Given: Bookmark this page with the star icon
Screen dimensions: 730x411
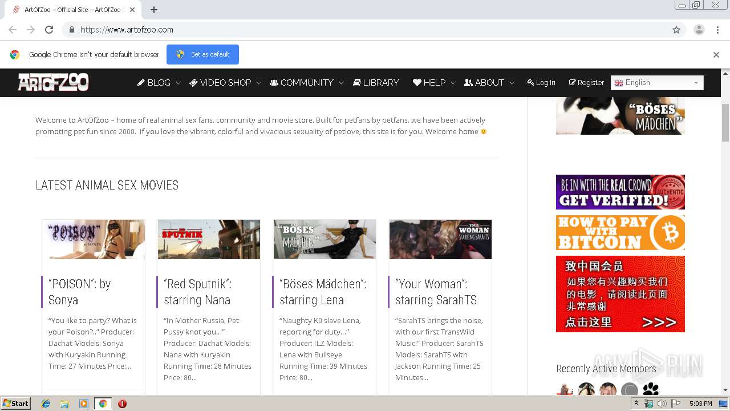Looking at the screenshot, I should tap(676, 30).
